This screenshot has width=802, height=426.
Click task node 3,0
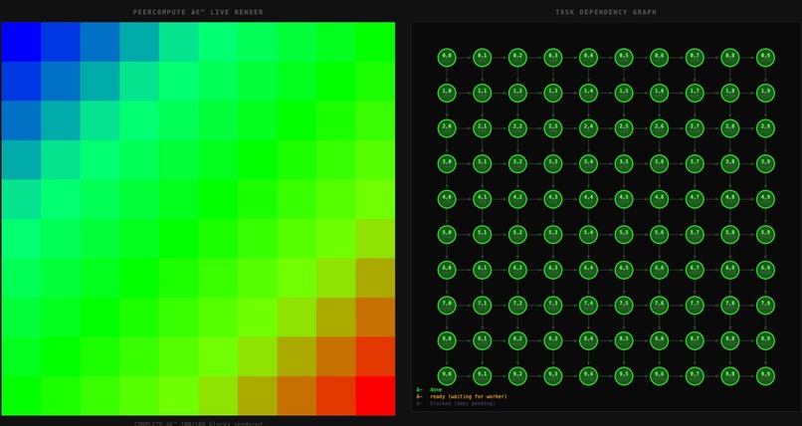point(447,163)
